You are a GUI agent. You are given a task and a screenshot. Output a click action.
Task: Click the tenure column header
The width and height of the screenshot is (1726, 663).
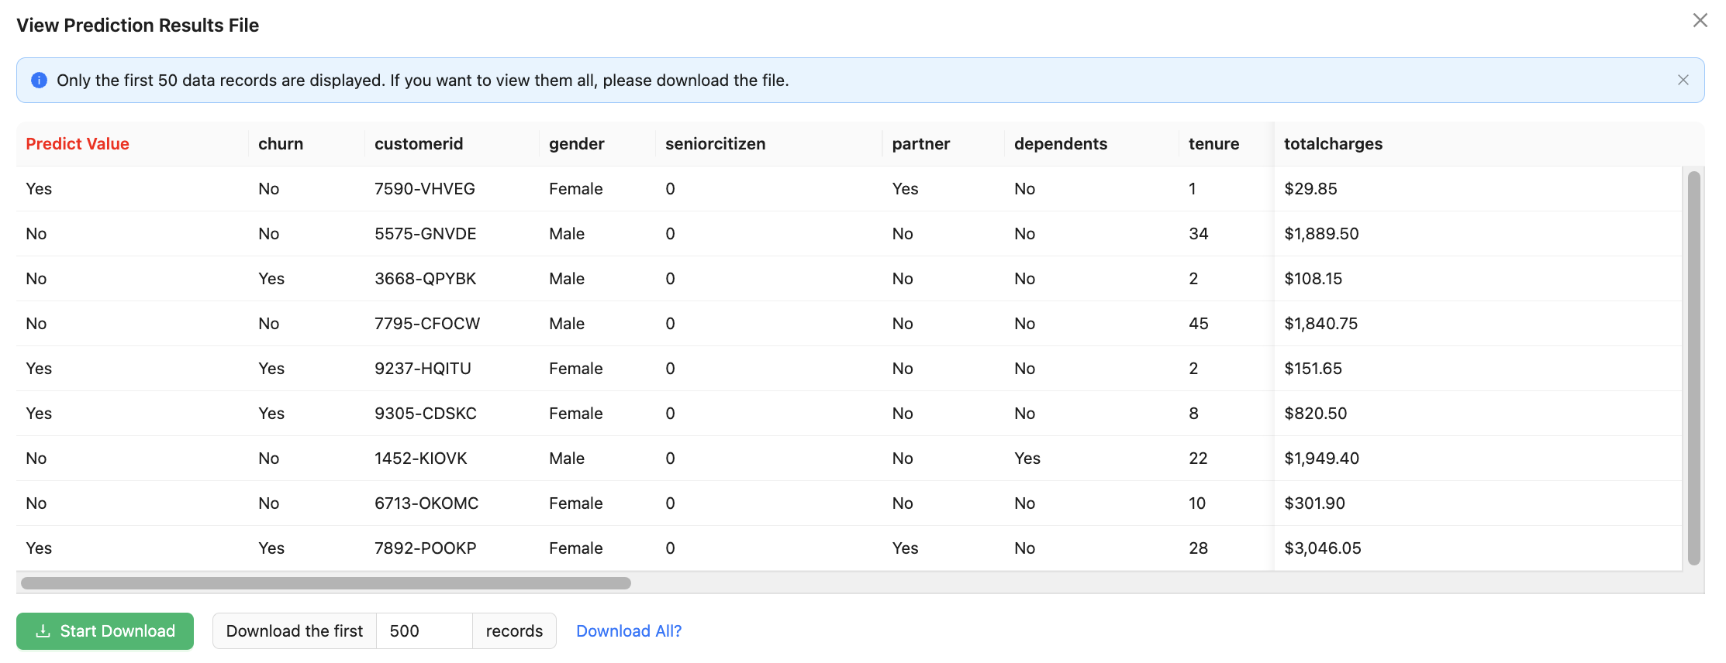click(1213, 144)
